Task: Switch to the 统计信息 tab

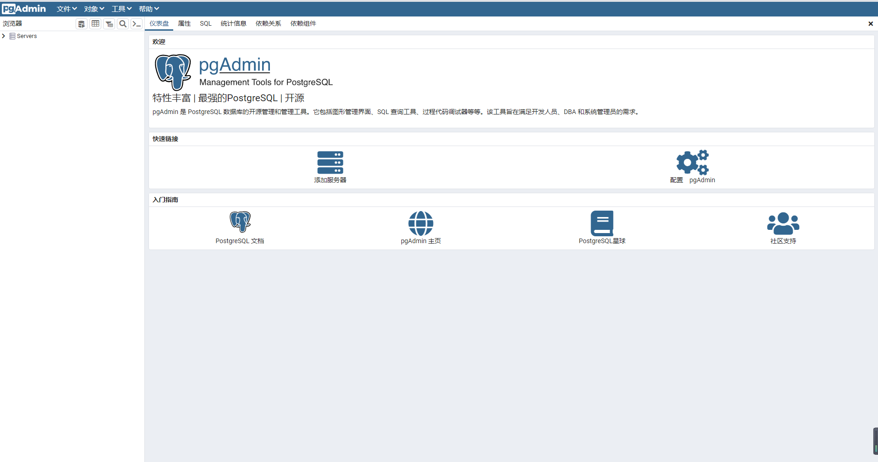Action: (x=233, y=23)
